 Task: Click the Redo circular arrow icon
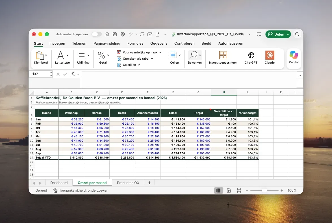pyautogui.click(x=142, y=34)
